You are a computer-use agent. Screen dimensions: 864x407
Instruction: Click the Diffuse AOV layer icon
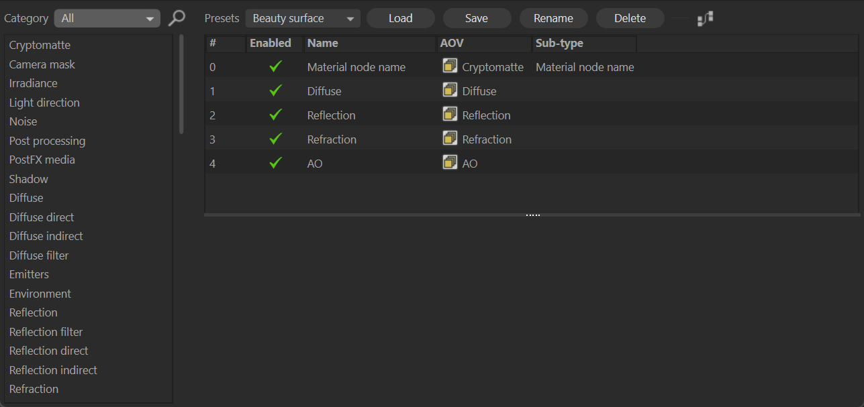coord(450,91)
